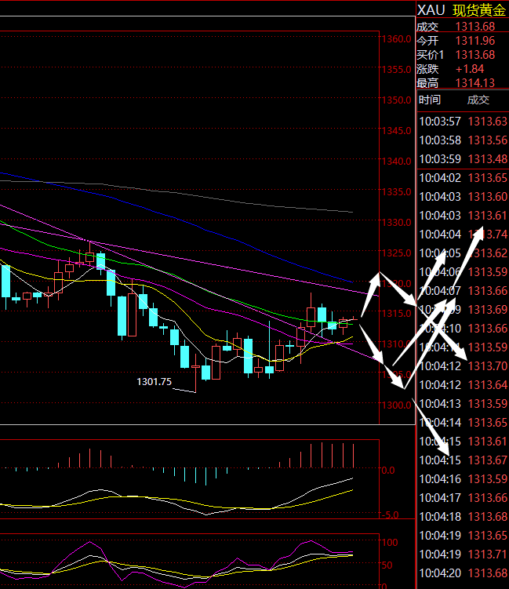The width and height of the screenshot is (509, 589).
Task: Click the 1300.0 price axis label
Action: (x=396, y=405)
